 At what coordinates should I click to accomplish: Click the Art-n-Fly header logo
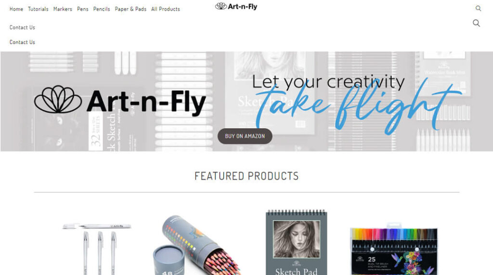point(236,6)
